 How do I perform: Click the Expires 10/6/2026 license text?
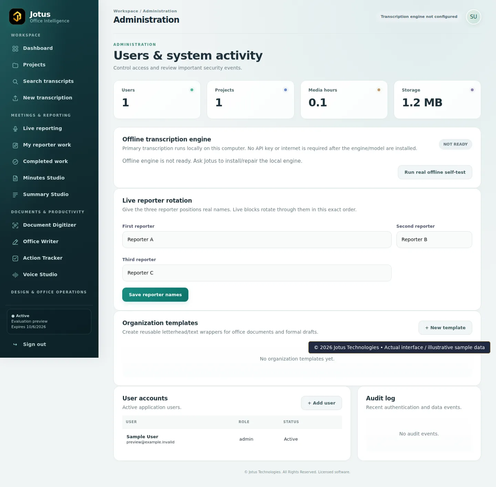[x=29, y=327]
